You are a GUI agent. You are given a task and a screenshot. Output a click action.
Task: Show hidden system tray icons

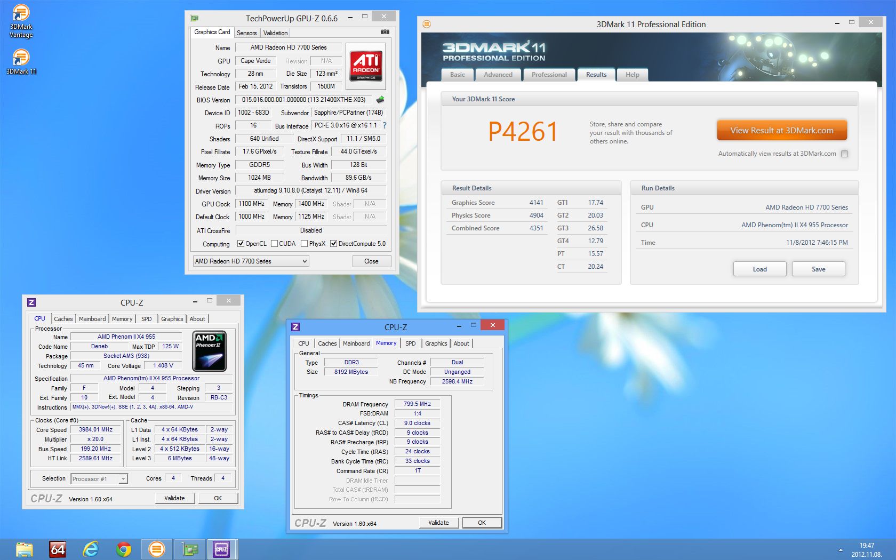tap(841, 550)
